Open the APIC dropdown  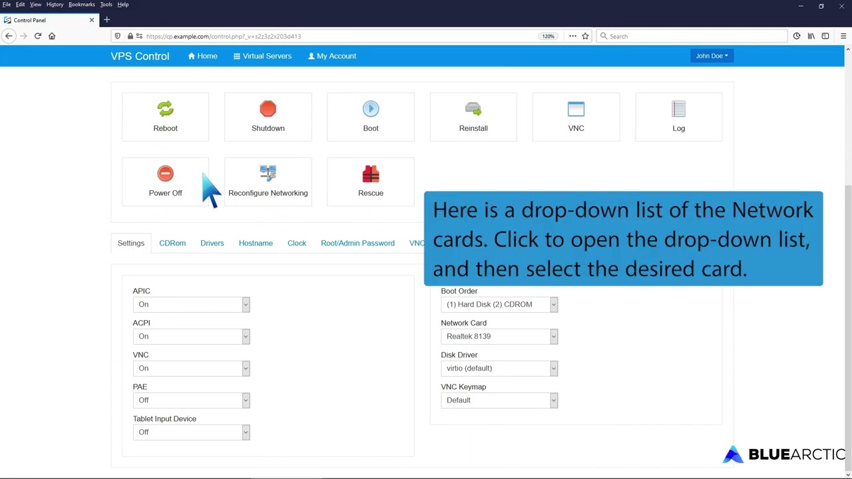(x=191, y=304)
